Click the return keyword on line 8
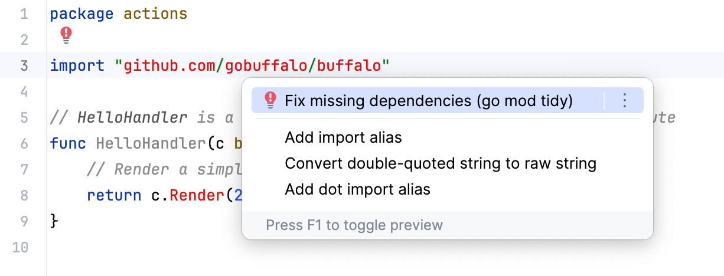This screenshot has width=724, height=276. pyautogui.click(x=113, y=195)
